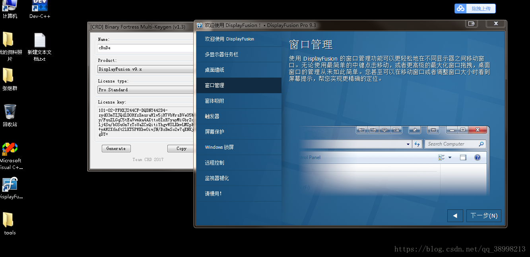Click the Copy button in the keygen
This screenshot has width=530, height=257.
[181, 148]
